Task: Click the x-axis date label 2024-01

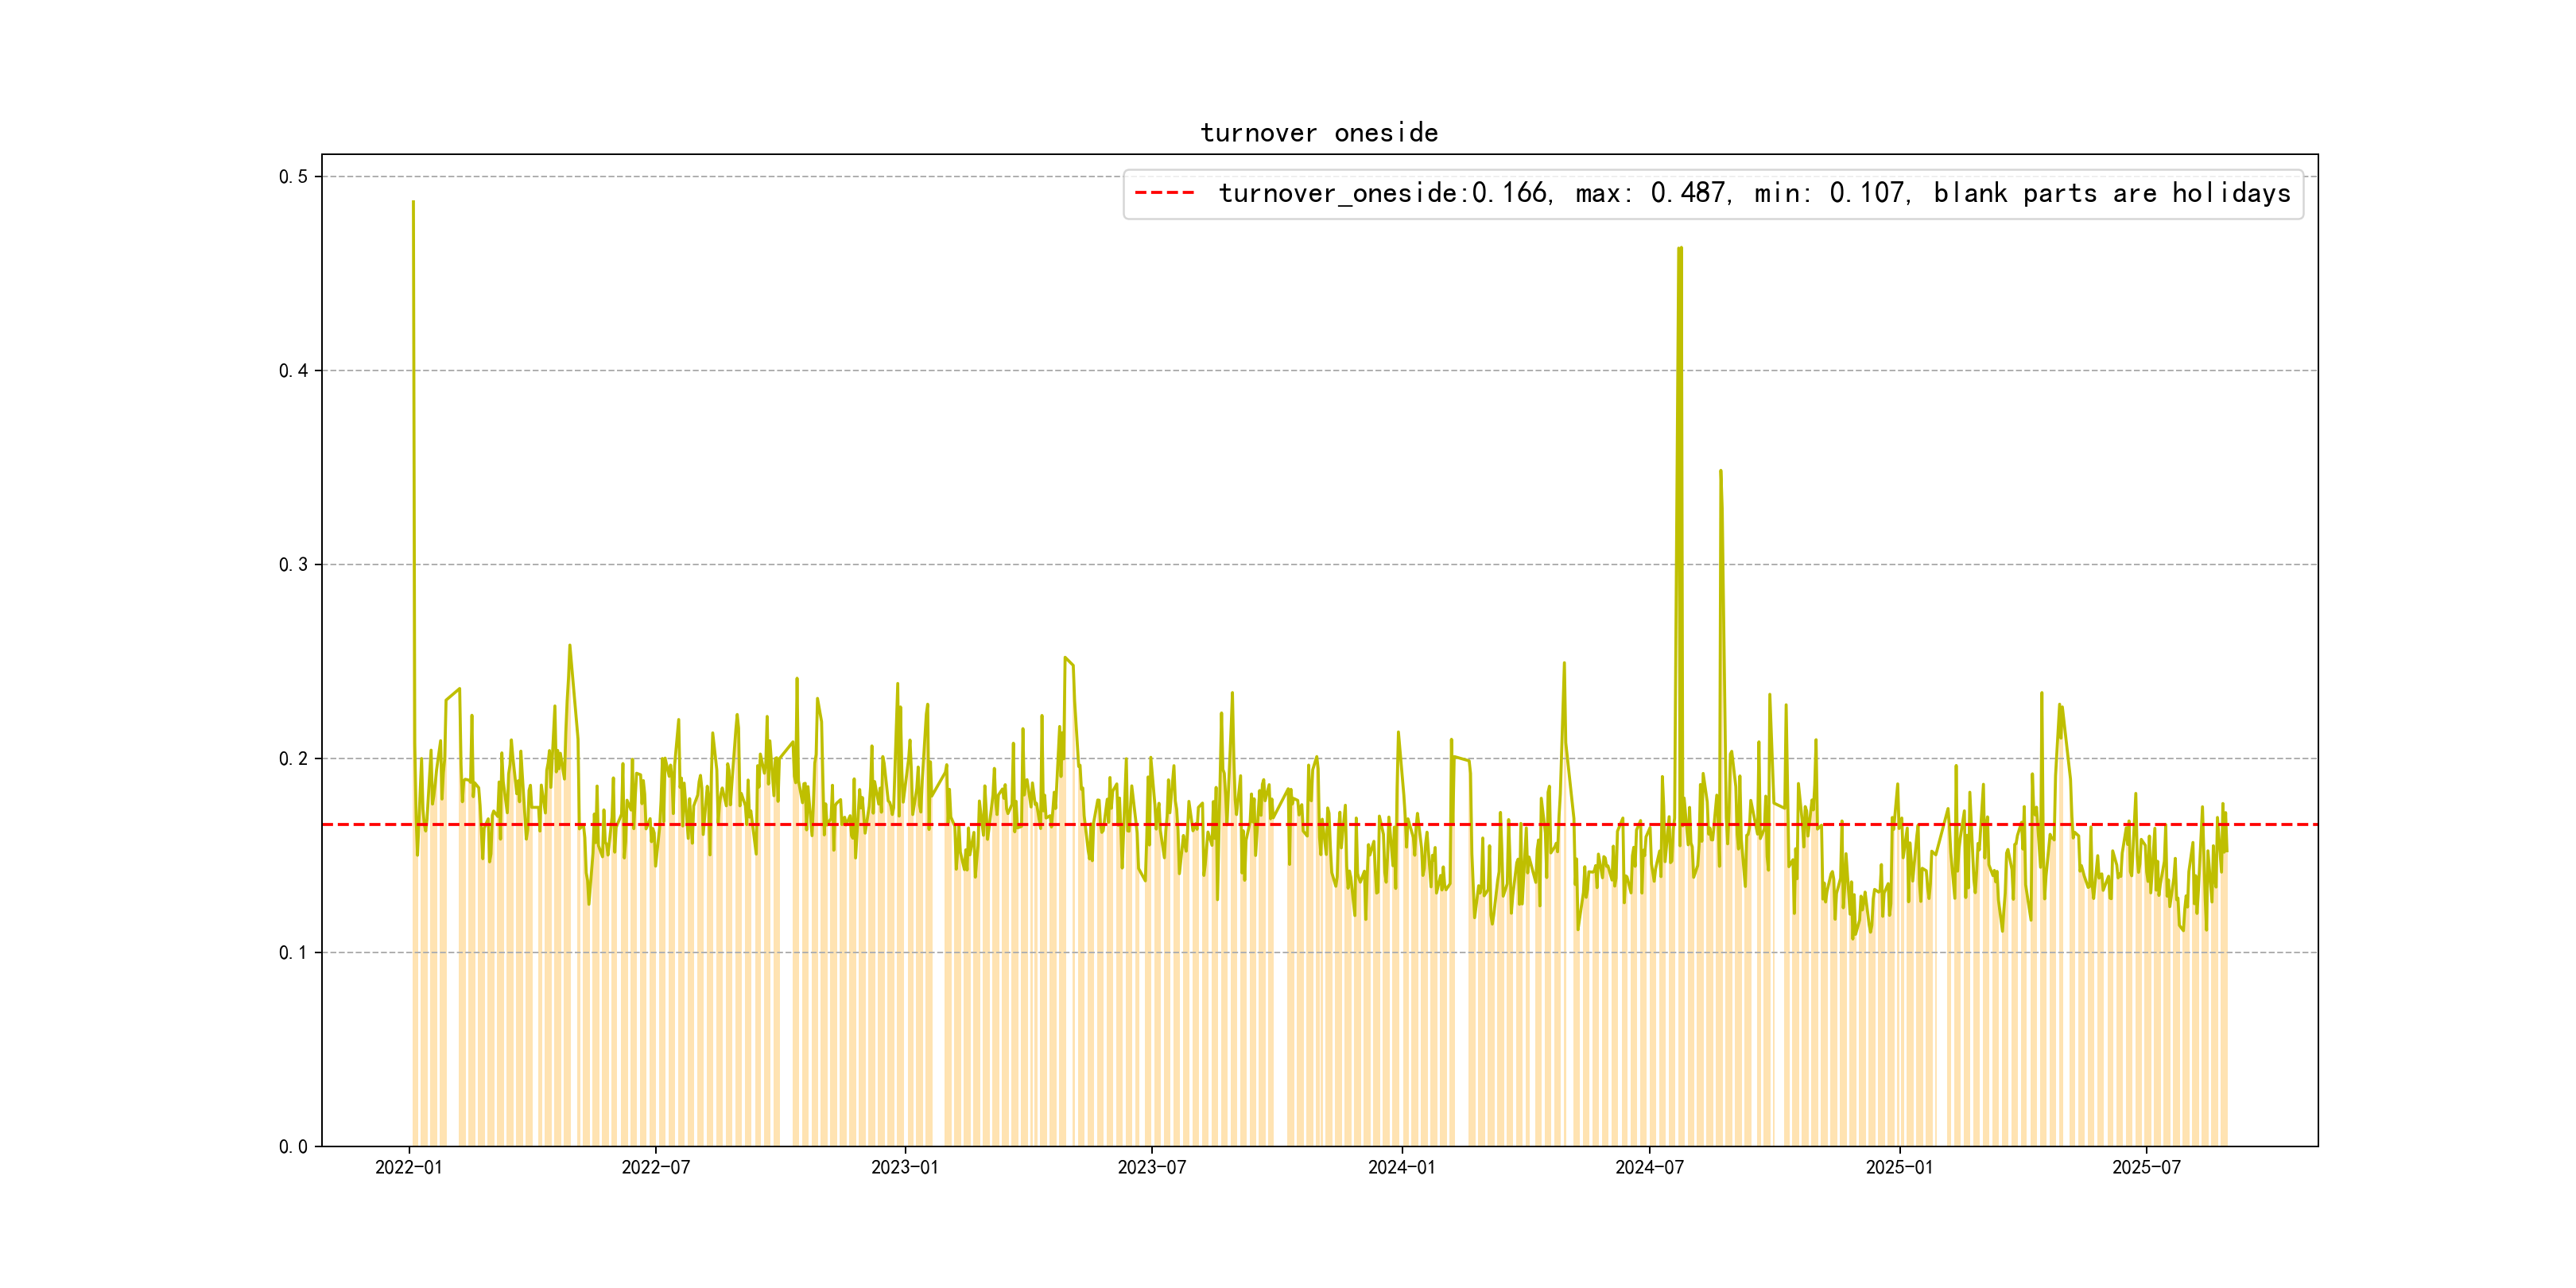Action: (1401, 1168)
